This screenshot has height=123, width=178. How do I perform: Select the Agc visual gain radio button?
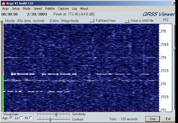pos(11,118)
